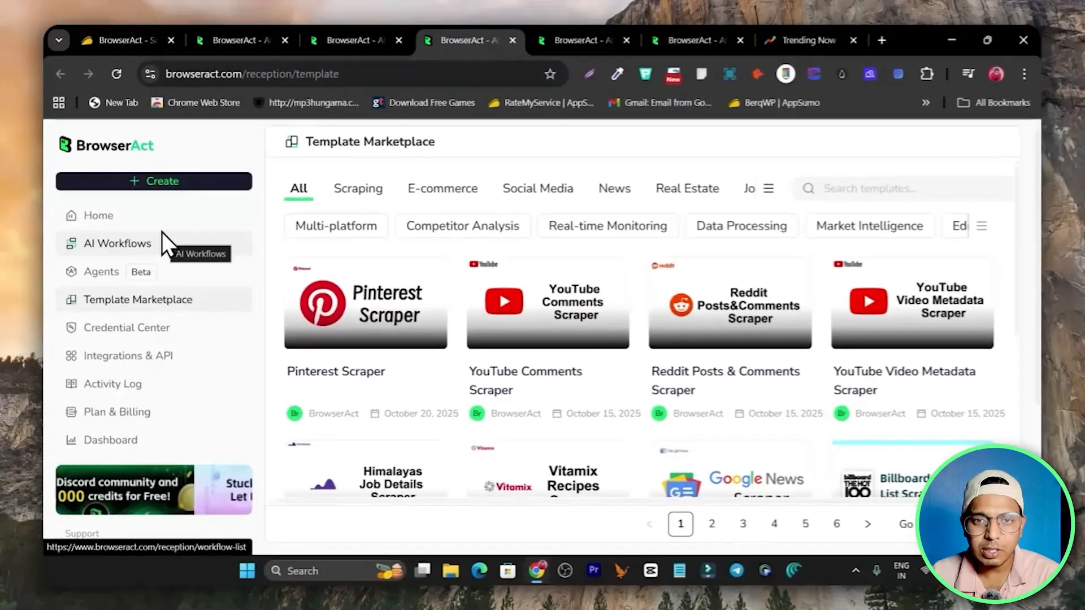
Task: Launch OBS Studio from the taskbar
Action: pos(565,570)
